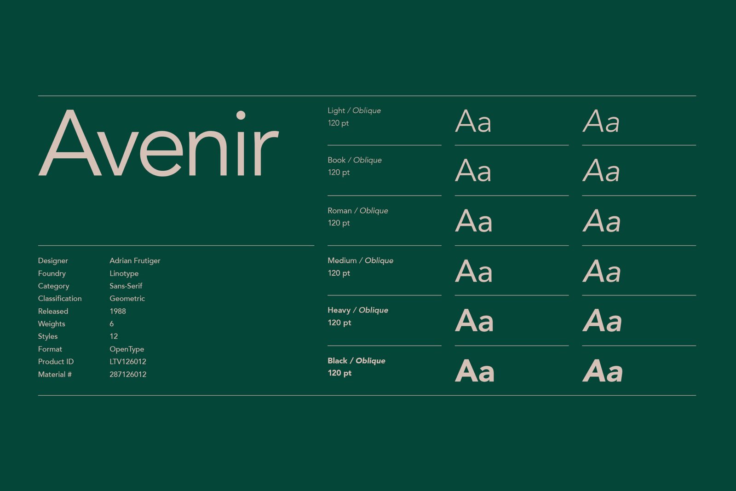The width and height of the screenshot is (736, 491).
Task: Click the Roman weight label
Action: coord(340,210)
